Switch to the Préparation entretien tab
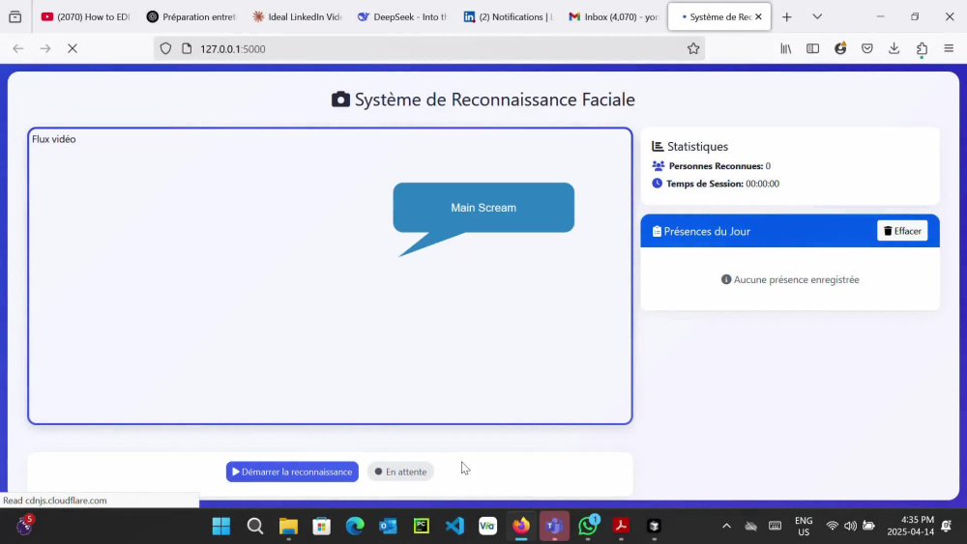The width and height of the screenshot is (967, 544). click(190, 16)
